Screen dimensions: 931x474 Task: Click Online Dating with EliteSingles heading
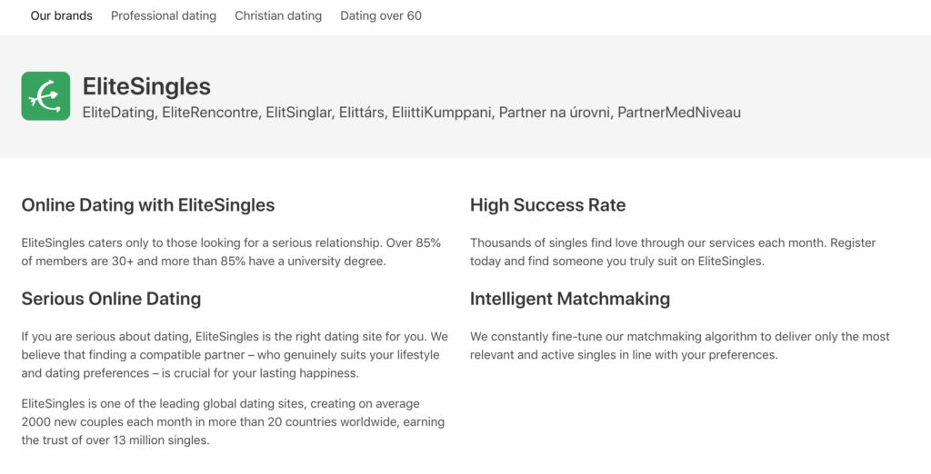coord(148,205)
